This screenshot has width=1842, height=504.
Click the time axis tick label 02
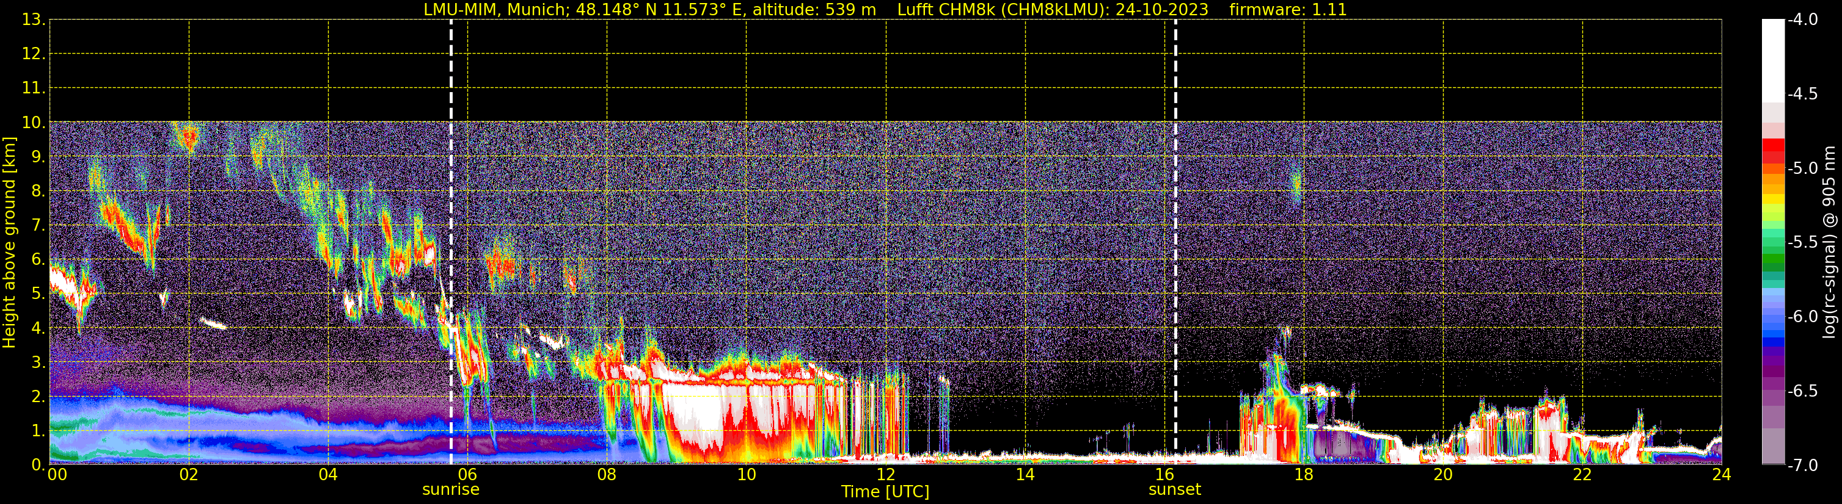click(189, 475)
